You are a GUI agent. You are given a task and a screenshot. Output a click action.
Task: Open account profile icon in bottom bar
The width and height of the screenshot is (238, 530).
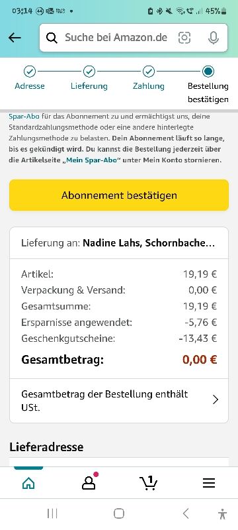pyautogui.click(x=89, y=484)
